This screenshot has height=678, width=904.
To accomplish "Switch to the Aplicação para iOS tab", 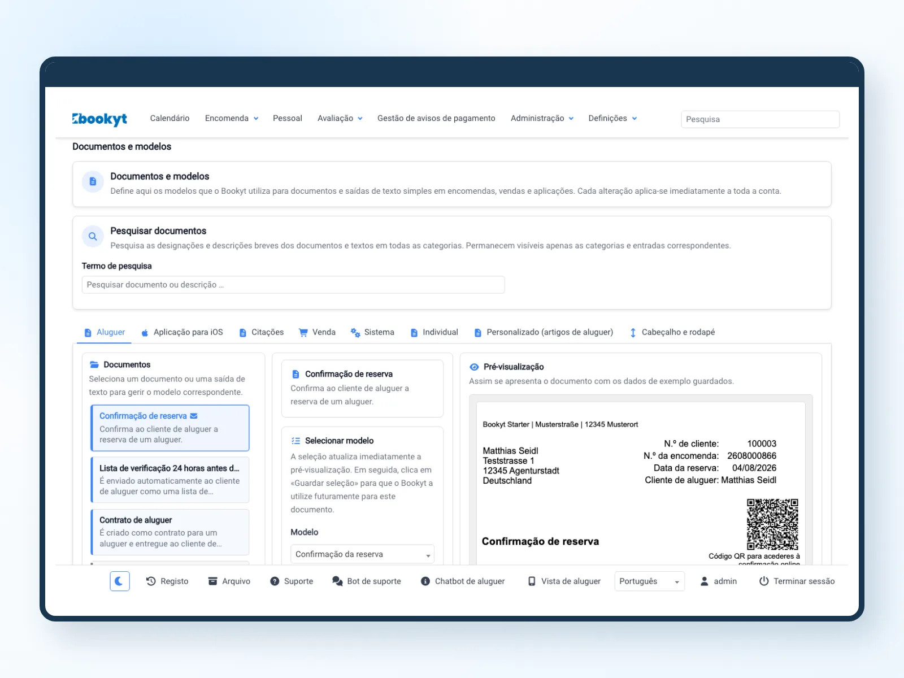I will pyautogui.click(x=182, y=332).
